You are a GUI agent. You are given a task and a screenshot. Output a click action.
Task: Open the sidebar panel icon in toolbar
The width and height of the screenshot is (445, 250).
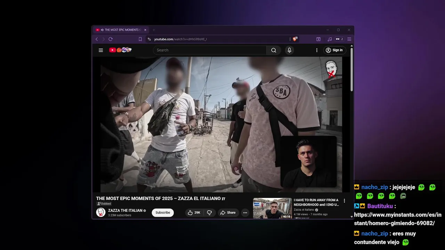click(x=318, y=39)
